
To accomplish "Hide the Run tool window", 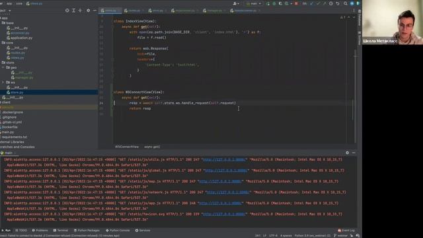I will pyautogui.click(x=354, y=153).
